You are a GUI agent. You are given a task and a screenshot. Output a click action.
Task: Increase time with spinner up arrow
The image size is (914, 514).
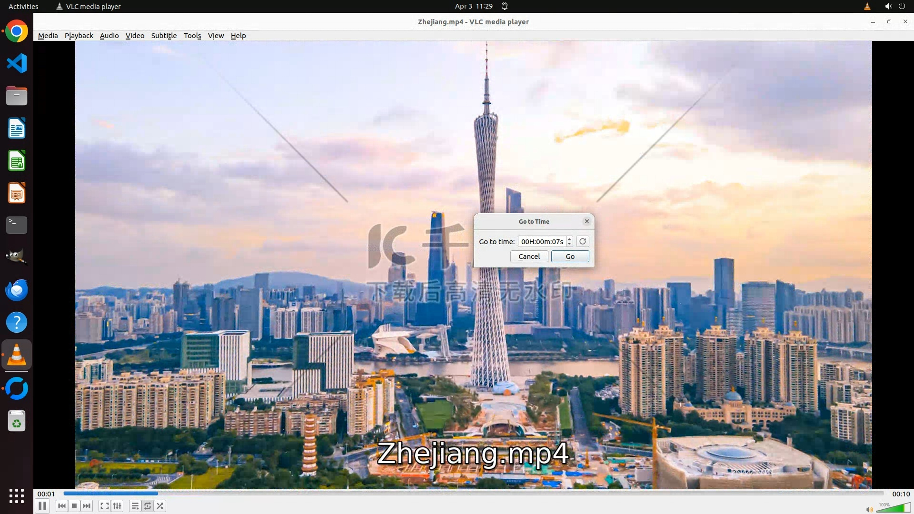569,239
